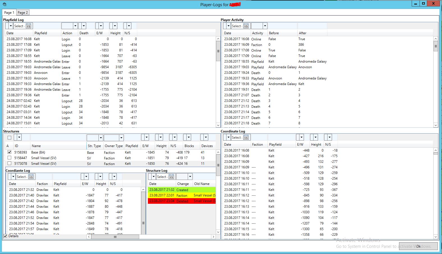442x254 pixels.
Task: Open calendar picker in Player Activity date filter
Action: (x=246, y=26)
